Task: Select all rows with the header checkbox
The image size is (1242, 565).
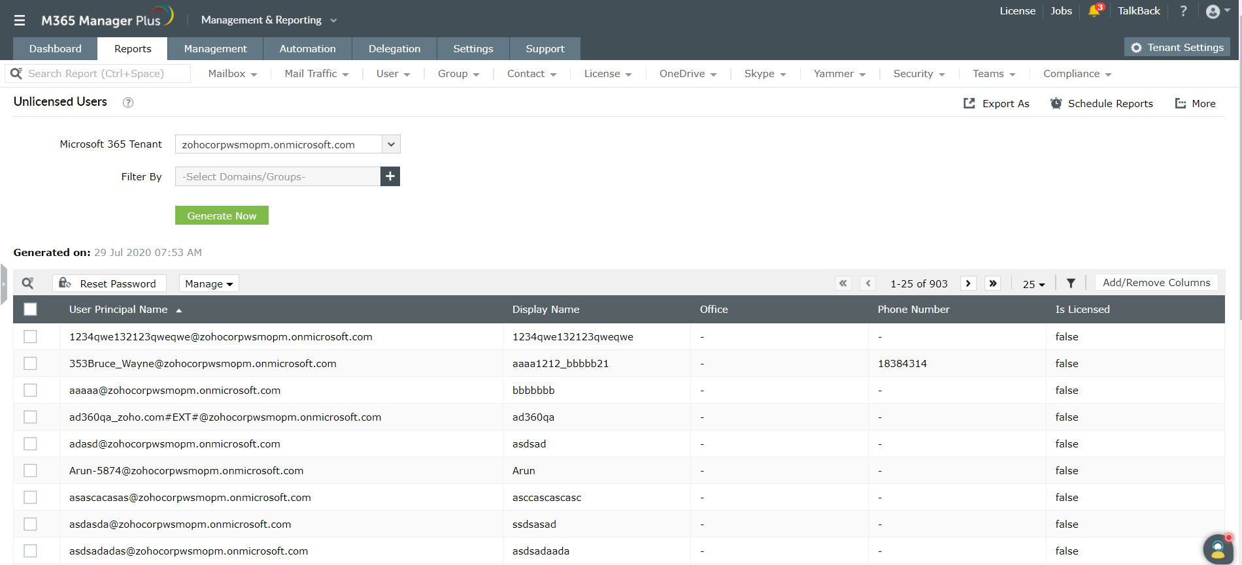Action: click(30, 310)
